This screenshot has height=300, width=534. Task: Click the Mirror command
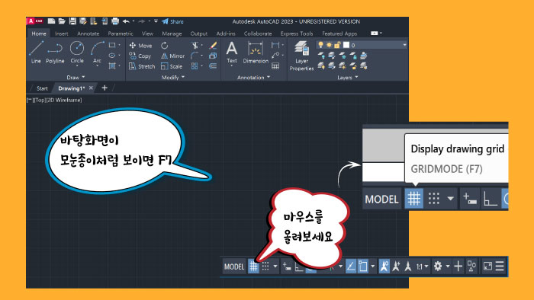[x=172, y=56]
